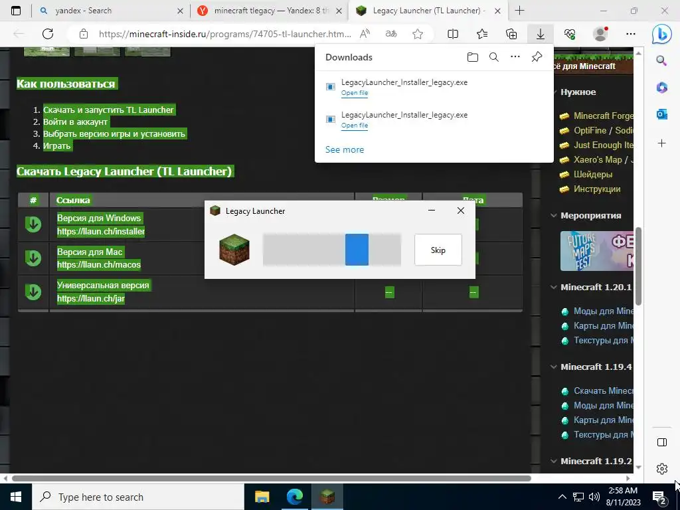Open the Microsoft 365 sidebar icon
The width and height of the screenshot is (680, 510).
662,87
